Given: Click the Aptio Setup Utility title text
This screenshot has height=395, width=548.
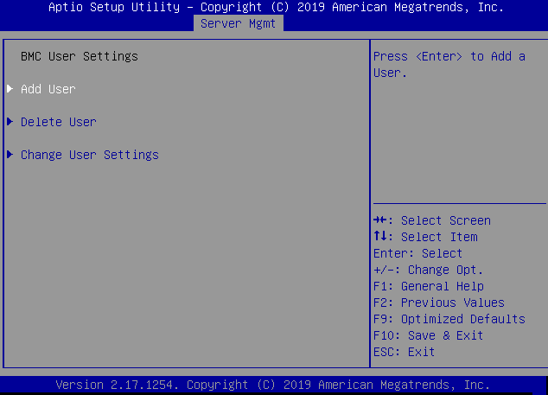Looking at the screenshot, I should click(276, 7).
